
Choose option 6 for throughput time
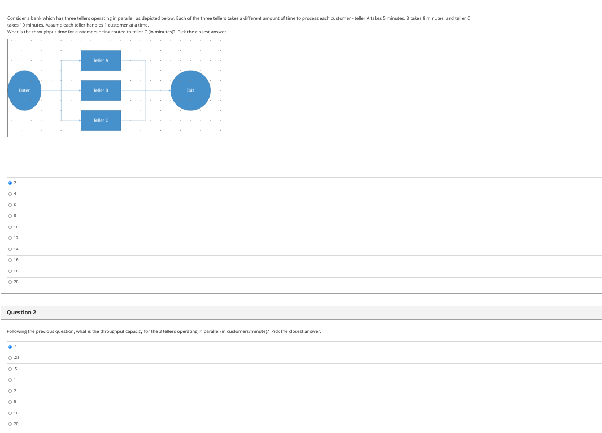(10, 205)
